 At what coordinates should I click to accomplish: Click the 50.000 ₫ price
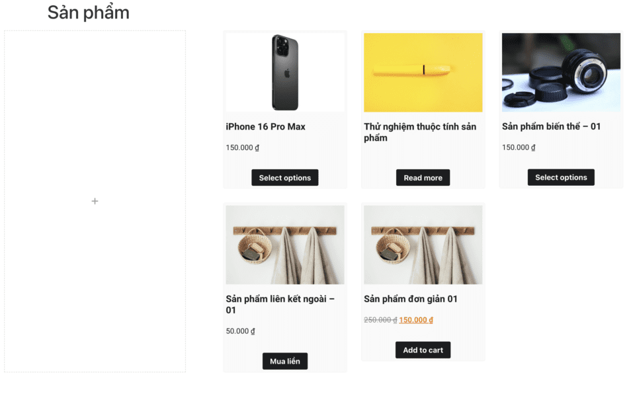point(240,331)
